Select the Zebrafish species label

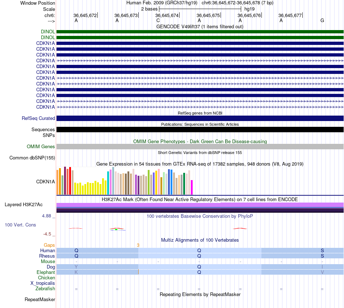[x=45, y=289]
